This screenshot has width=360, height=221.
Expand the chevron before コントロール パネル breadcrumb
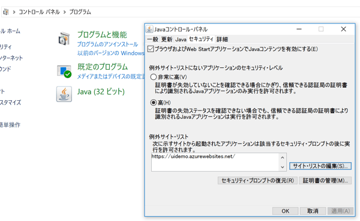click(14, 12)
